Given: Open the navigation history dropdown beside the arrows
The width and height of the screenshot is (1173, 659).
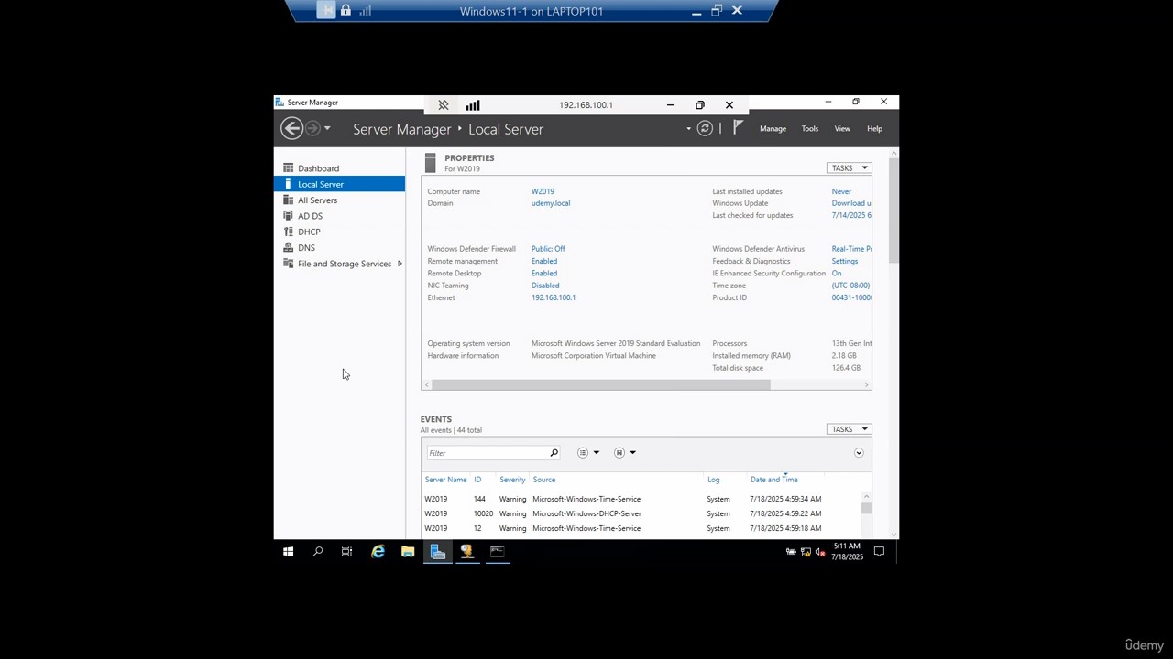Looking at the screenshot, I should pyautogui.click(x=327, y=129).
